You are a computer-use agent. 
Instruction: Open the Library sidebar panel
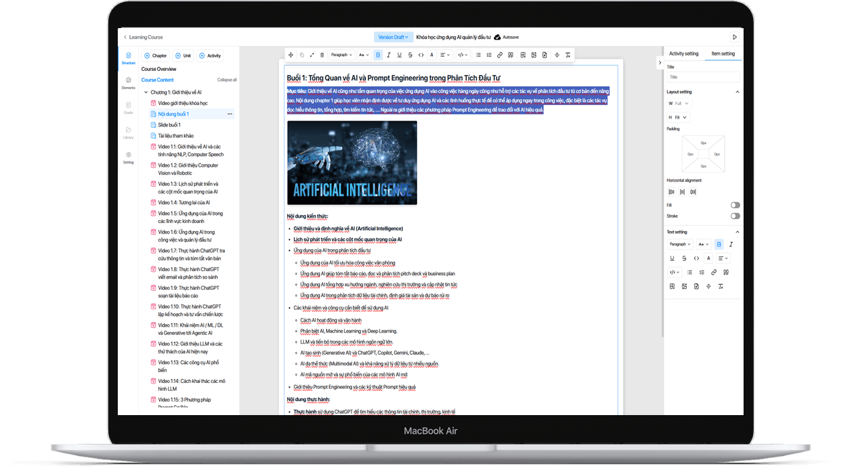point(128,133)
